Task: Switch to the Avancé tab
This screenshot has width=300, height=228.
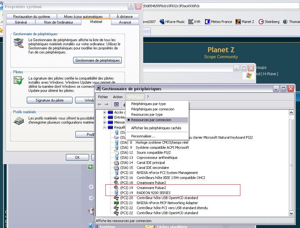Action: [125, 22]
